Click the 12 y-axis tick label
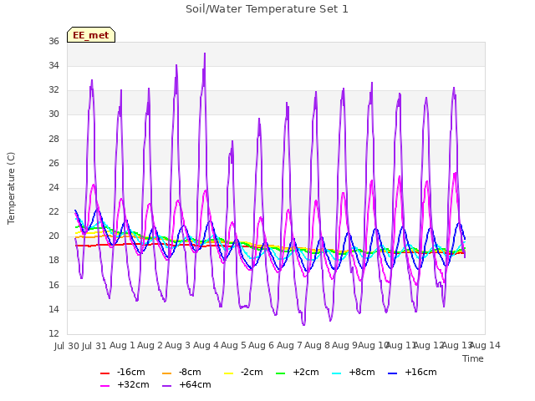This screenshot has width=535, height=401. tap(53, 333)
